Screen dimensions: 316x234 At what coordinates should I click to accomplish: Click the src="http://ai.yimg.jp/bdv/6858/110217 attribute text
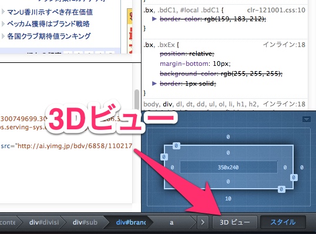(x=66, y=146)
